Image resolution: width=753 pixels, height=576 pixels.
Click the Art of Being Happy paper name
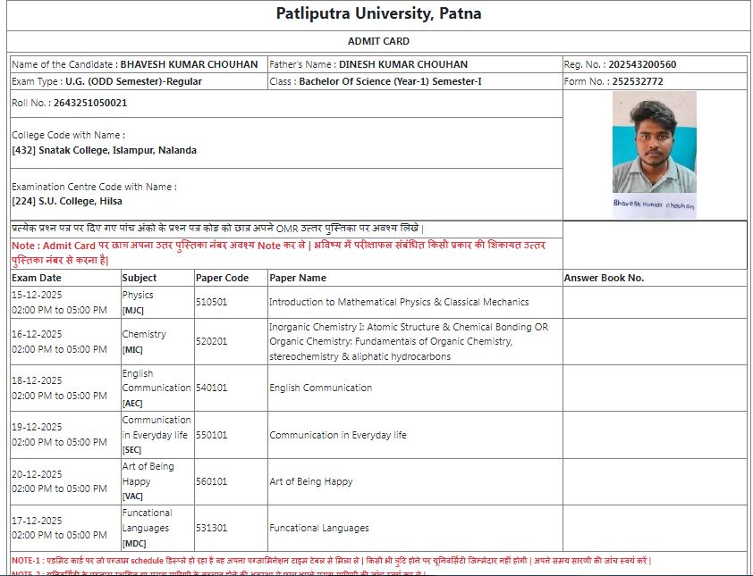(x=311, y=481)
